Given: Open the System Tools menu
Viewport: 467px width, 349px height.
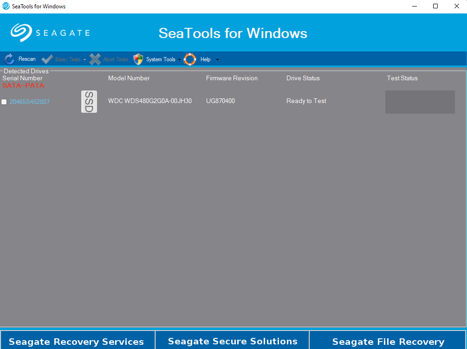Looking at the screenshot, I should [x=161, y=59].
